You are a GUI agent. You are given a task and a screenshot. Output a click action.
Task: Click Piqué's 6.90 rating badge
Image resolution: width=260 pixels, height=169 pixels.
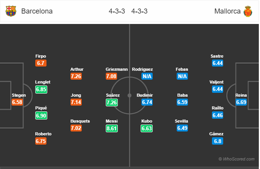tap(41, 115)
